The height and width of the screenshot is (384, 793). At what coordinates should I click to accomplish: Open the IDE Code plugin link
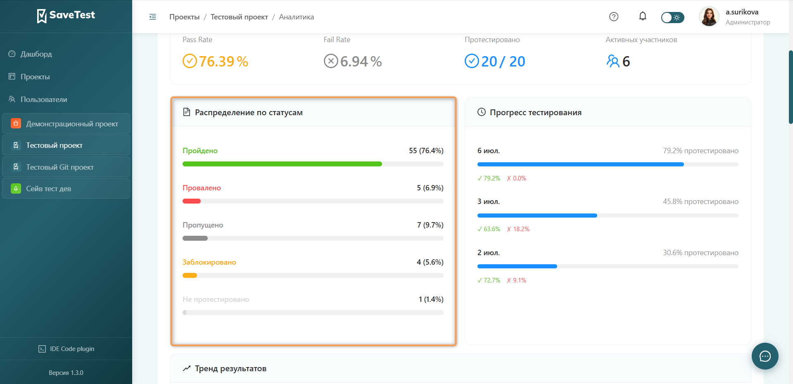pos(66,349)
